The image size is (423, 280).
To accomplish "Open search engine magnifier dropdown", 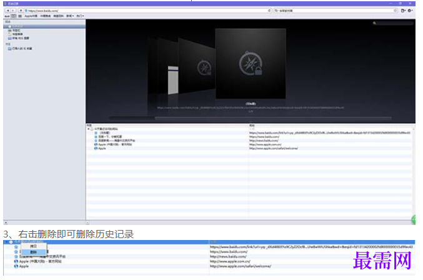I will click(x=276, y=11).
